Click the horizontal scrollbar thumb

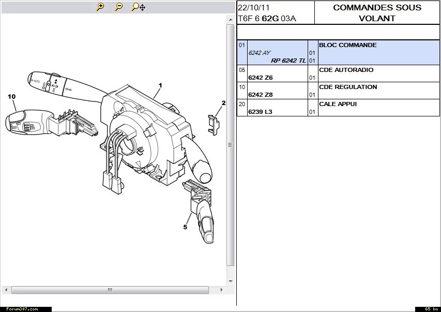pos(110,290)
